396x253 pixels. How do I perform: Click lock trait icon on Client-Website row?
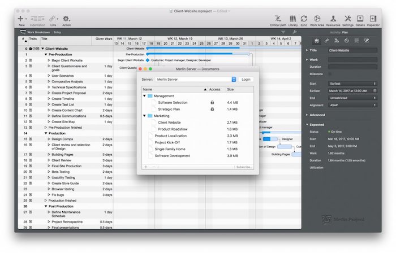[x=31, y=49]
